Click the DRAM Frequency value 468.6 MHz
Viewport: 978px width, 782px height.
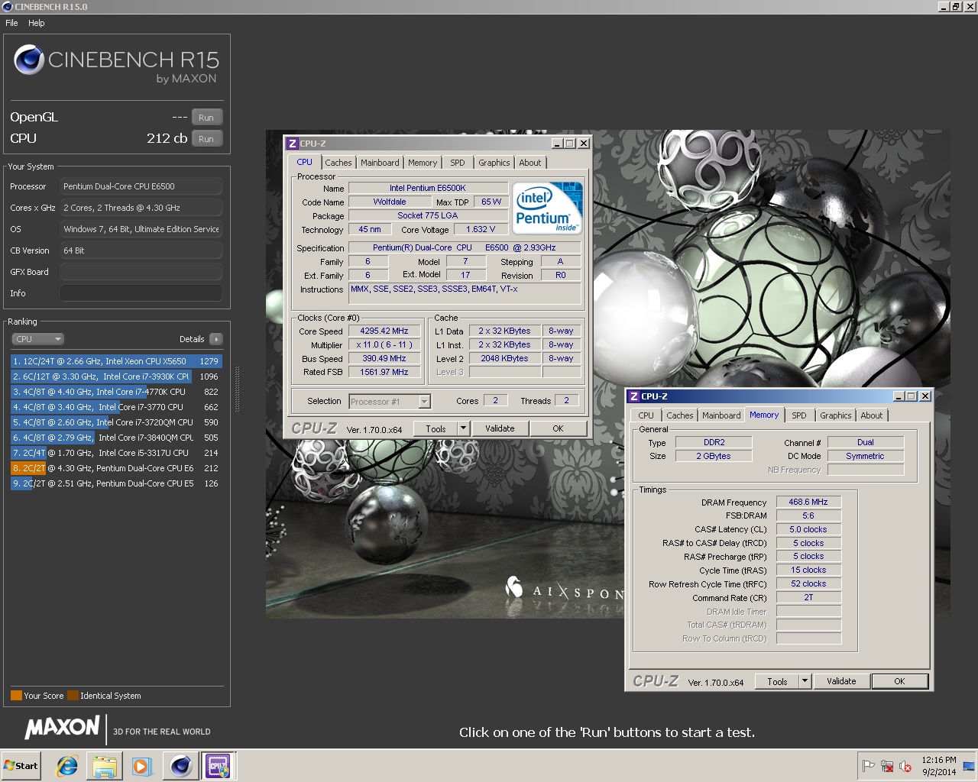point(808,502)
